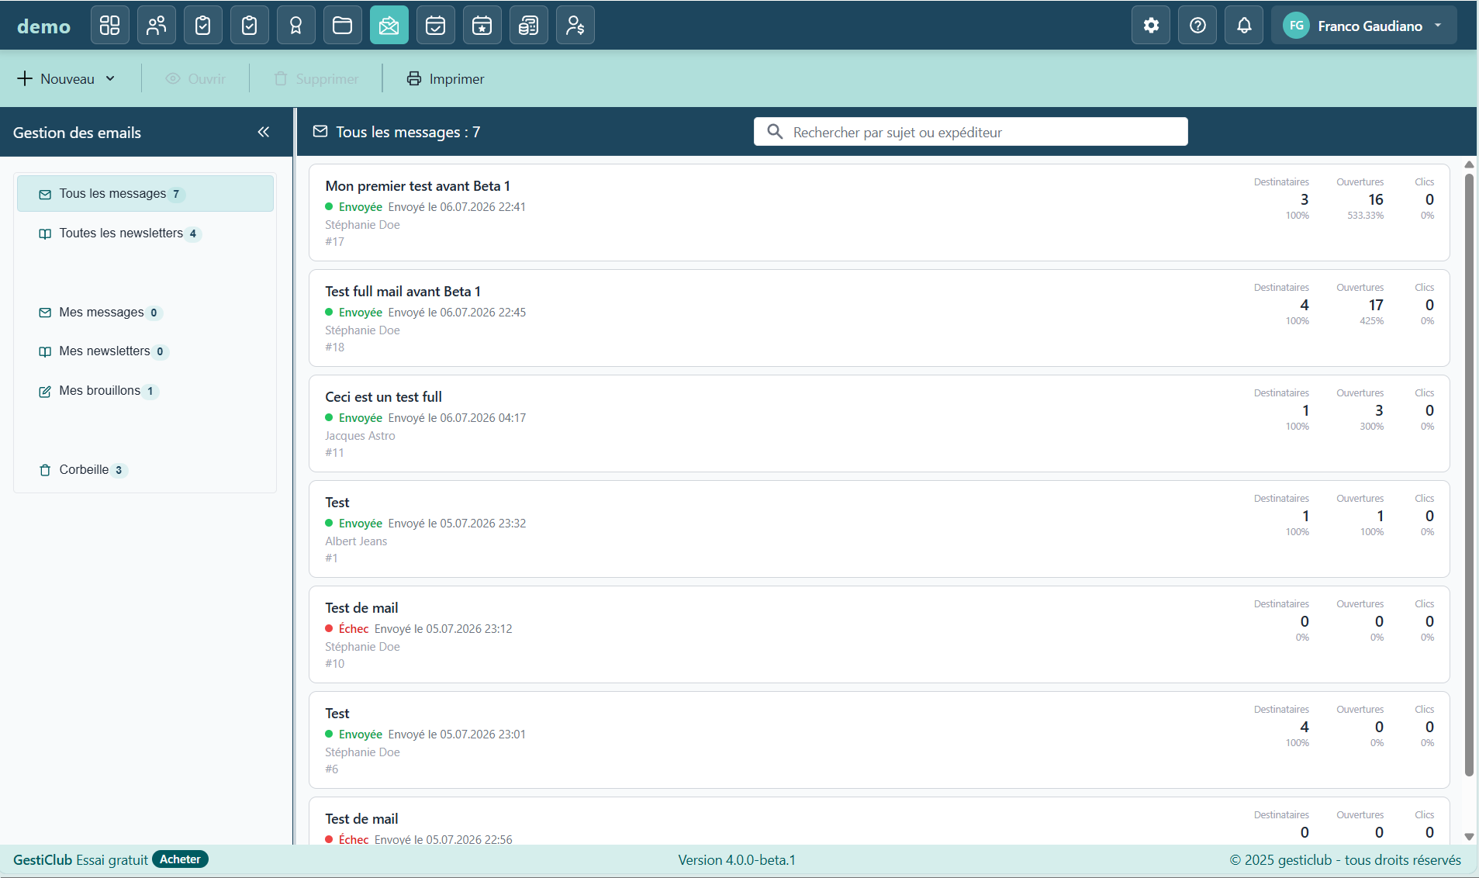Click the envelope icon beside Tous les messages : 7
1479x878 pixels.
pos(320,132)
